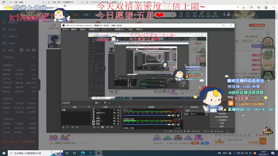Click Windows taskbar search box

pyautogui.click(x=35, y=153)
